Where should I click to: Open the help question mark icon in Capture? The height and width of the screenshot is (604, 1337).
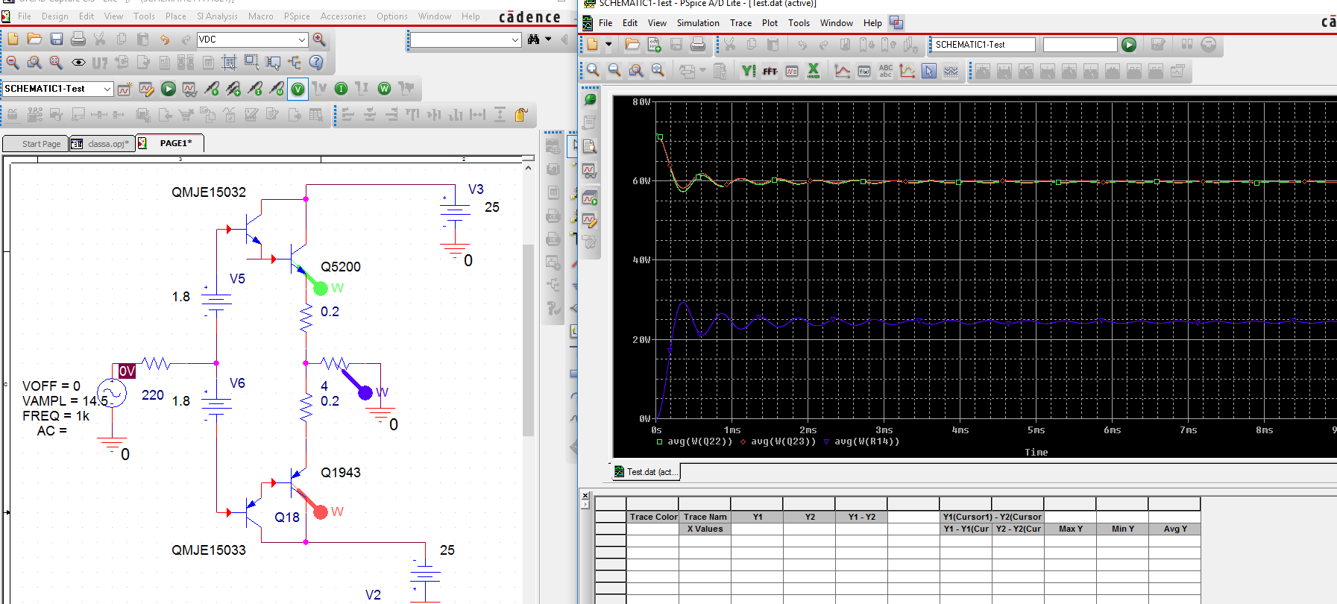pyautogui.click(x=316, y=63)
